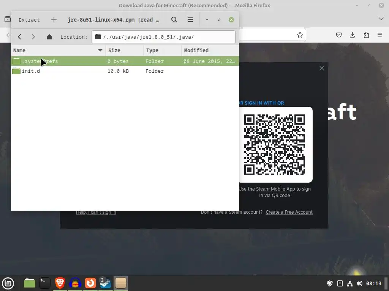389x291 pixels.
Task: Open the Linux Mint start menu
Action: coord(8,283)
